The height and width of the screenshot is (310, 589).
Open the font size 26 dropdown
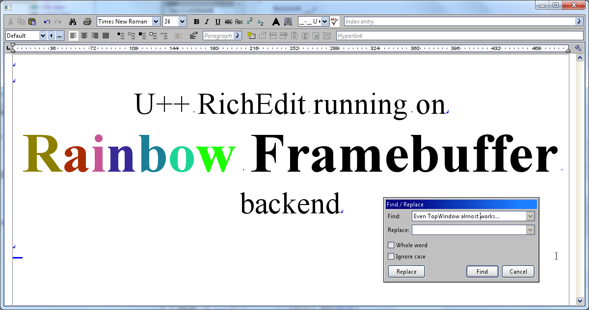coord(182,22)
